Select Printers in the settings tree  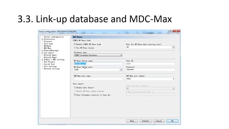point(48,42)
